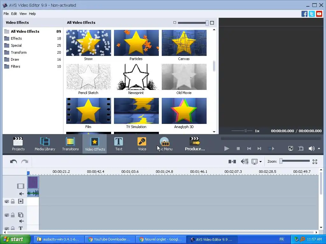The width and height of the screenshot is (326, 244).
Task: Toggle visibility of the video effects track
Action: pos(7,201)
